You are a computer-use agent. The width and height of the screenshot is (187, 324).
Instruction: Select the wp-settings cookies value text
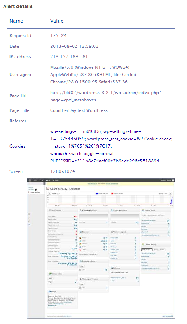pyautogui.click(x=111, y=146)
